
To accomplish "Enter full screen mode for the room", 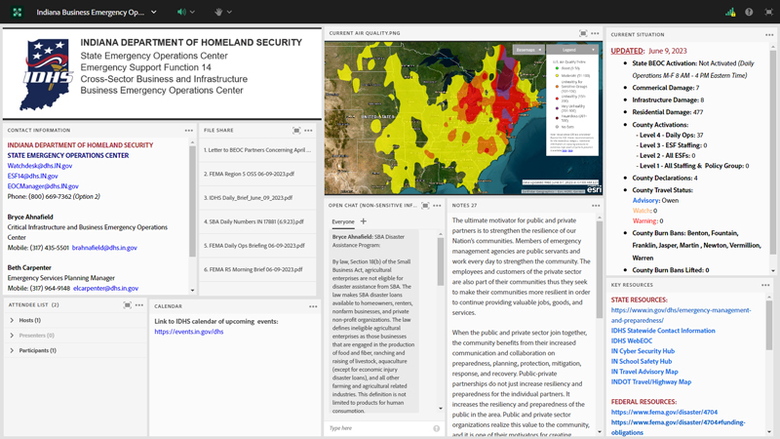I will [x=767, y=13].
